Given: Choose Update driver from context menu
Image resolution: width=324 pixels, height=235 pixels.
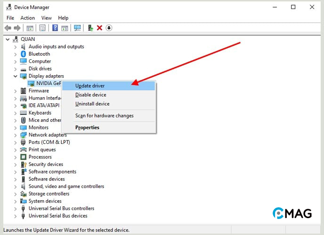Looking at the screenshot, I should 108,86.
